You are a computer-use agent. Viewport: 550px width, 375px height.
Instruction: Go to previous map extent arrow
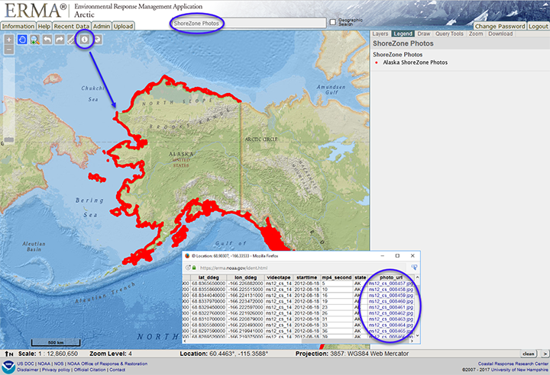click(x=47, y=40)
